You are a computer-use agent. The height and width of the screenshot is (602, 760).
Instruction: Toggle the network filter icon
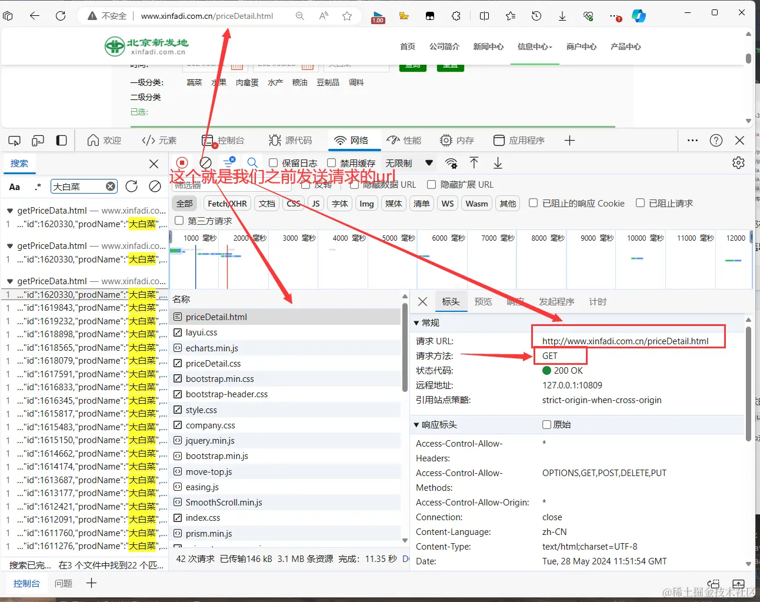(x=228, y=162)
